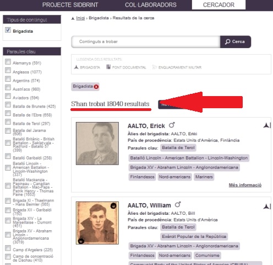
Task: Click the Comunisme tag
Action: coord(208,256)
